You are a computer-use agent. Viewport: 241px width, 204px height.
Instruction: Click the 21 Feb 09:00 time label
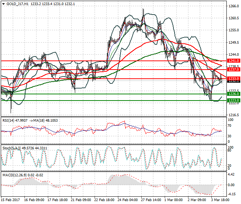[x=81, y=200]
